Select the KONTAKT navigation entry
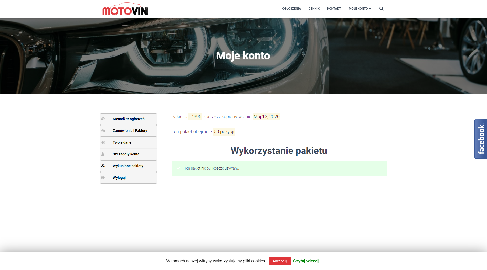 click(x=334, y=8)
